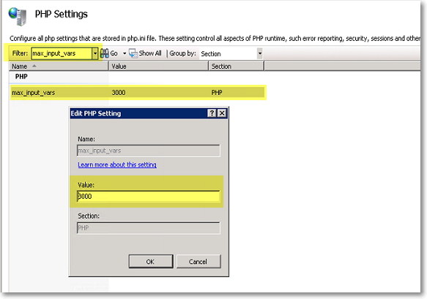Open the Filter combo box dropdown arrow
This screenshot has height=299, width=427.
(94, 53)
